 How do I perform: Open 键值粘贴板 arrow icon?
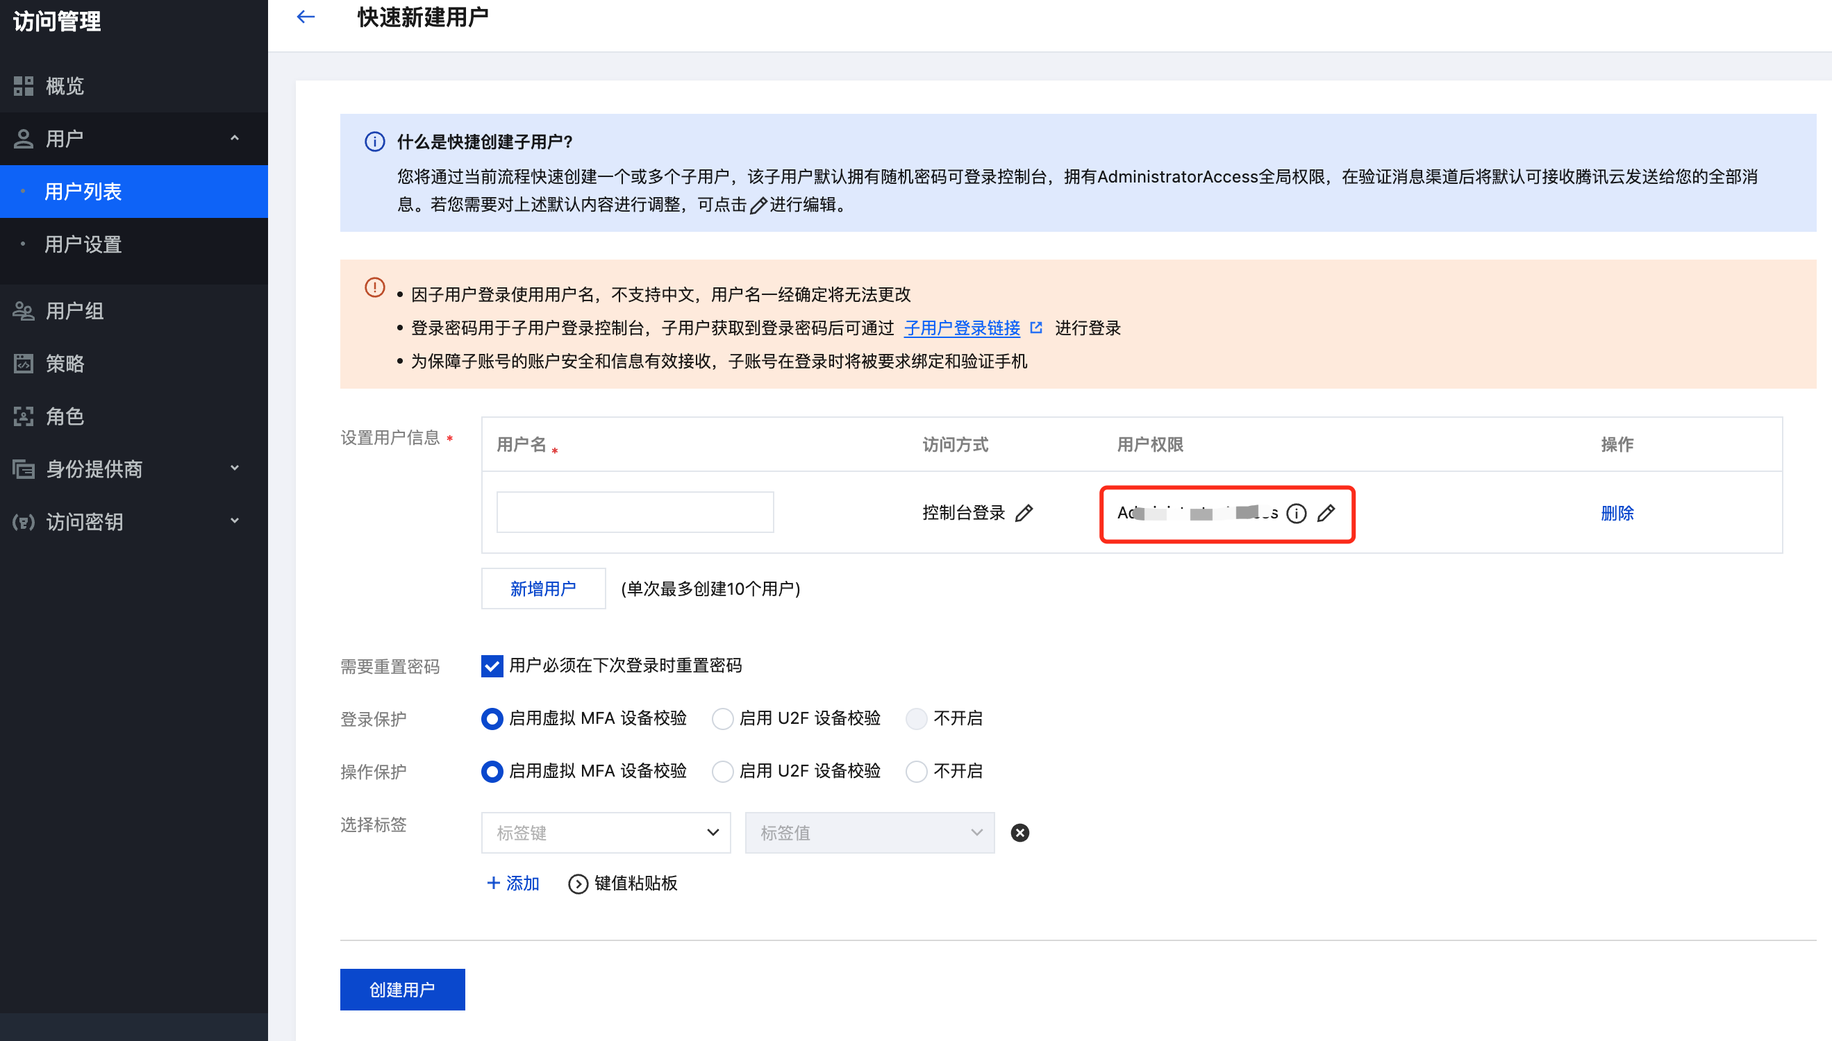point(577,883)
